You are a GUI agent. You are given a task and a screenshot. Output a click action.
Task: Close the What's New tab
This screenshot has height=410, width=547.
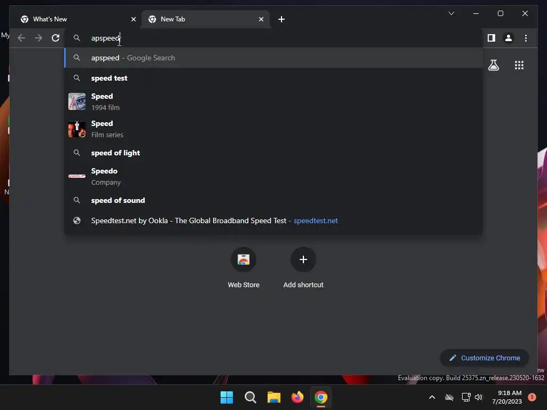point(133,19)
